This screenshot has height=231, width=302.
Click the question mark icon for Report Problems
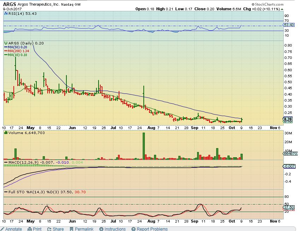point(133,229)
